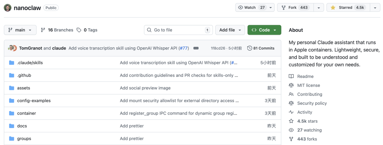Screen dimensions: 383x145
Task: Open the 81 Commits link
Action: 263,48
